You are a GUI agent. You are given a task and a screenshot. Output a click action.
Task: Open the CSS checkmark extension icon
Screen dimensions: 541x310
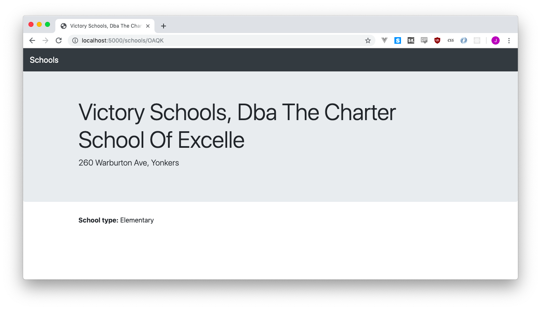pyautogui.click(x=424, y=40)
